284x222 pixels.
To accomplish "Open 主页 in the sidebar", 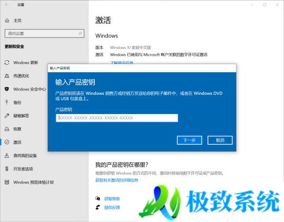I will (18, 20).
